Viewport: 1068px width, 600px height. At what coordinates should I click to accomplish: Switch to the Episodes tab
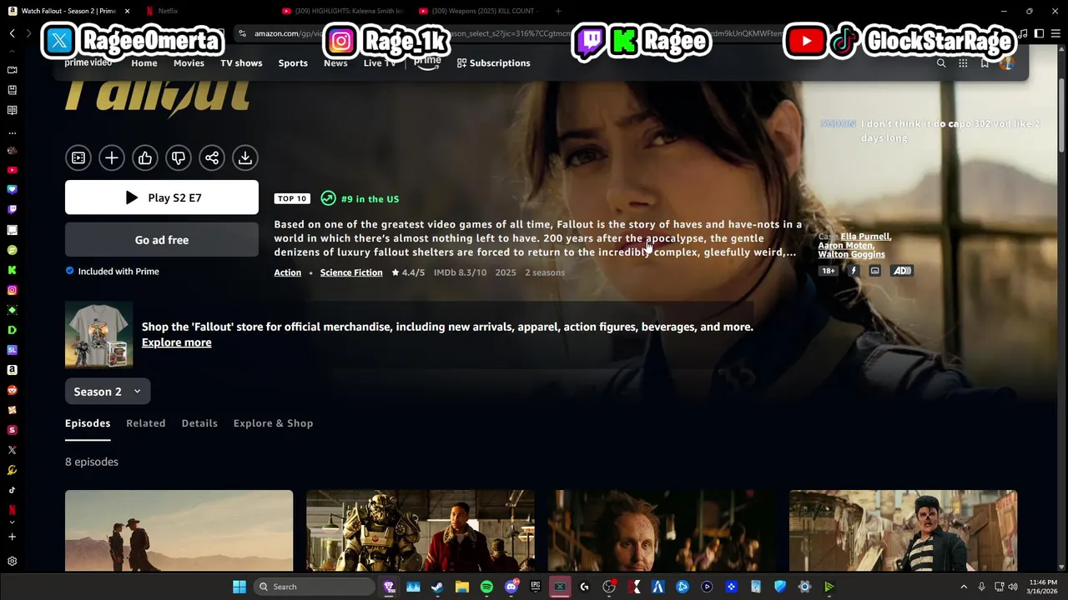pos(88,423)
